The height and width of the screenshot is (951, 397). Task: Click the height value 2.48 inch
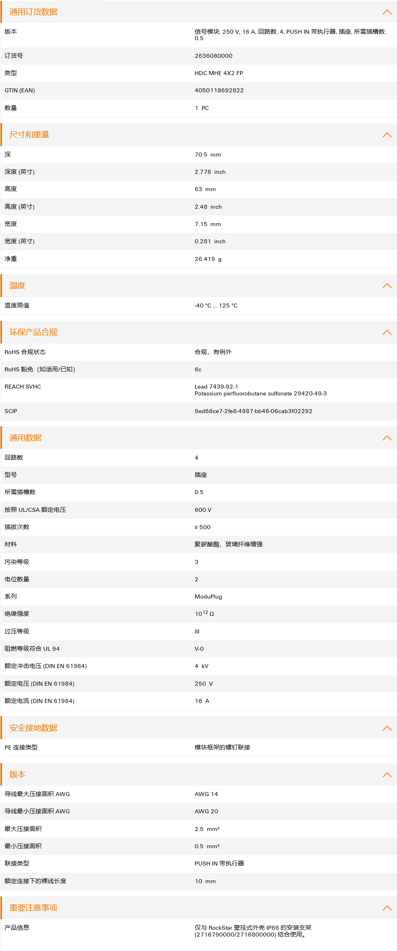pyautogui.click(x=208, y=207)
